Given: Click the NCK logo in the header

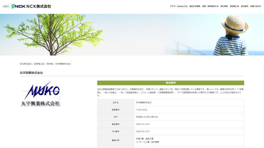Looking at the screenshot, I should (31, 6).
